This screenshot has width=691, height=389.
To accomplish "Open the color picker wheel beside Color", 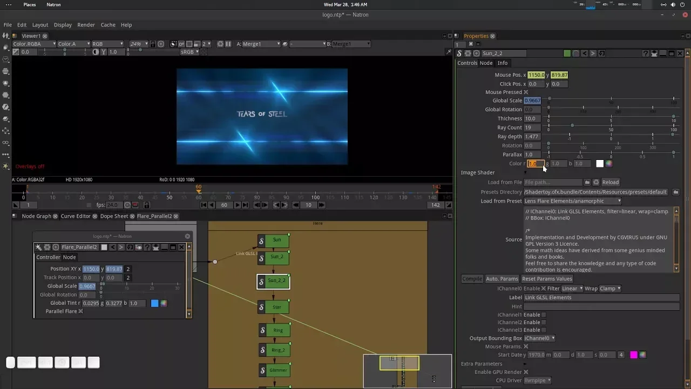I will point(609,164).
